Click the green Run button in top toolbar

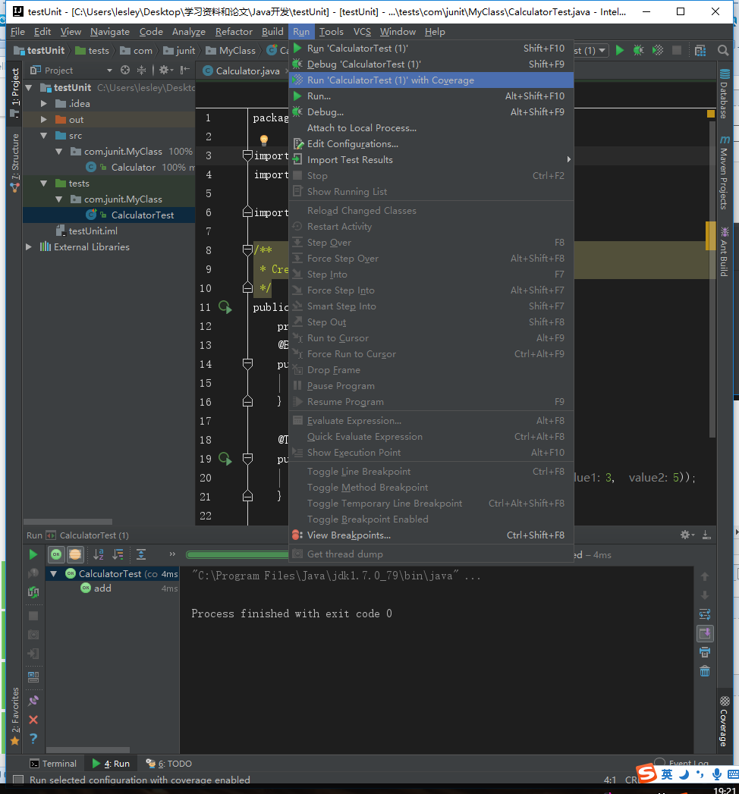(x=619, y=50)
